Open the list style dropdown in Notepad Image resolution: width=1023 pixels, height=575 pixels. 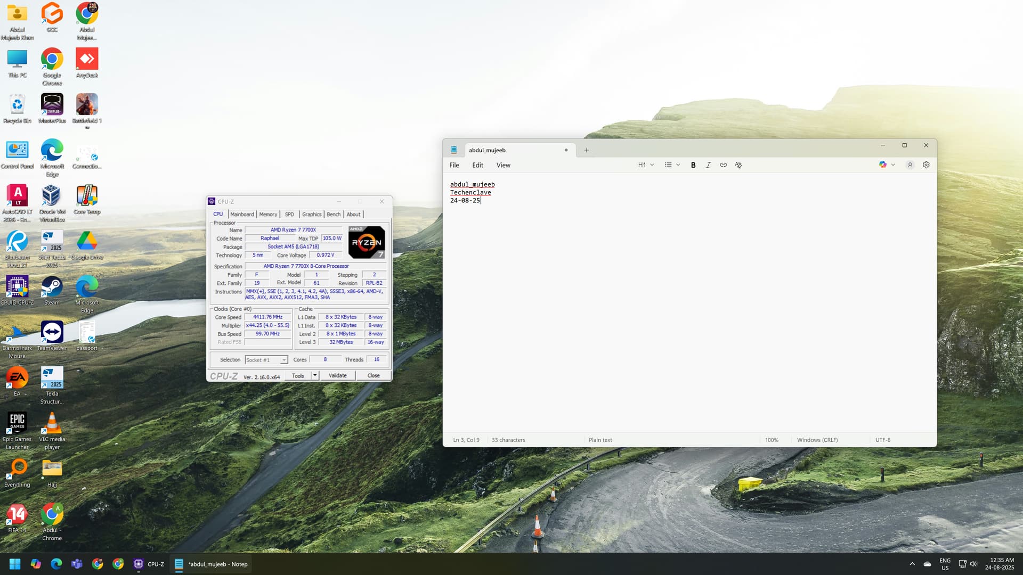[672, 165]
